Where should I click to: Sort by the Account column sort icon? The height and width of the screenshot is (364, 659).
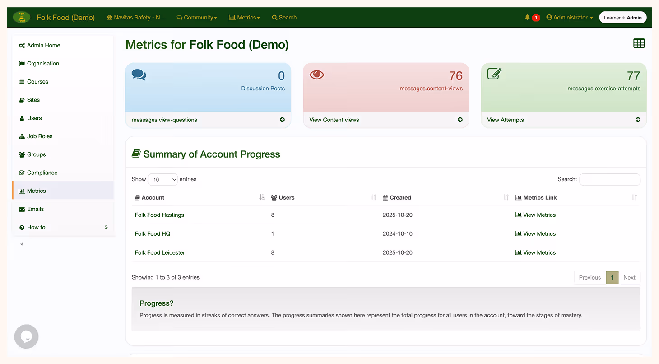pos(262,197)
